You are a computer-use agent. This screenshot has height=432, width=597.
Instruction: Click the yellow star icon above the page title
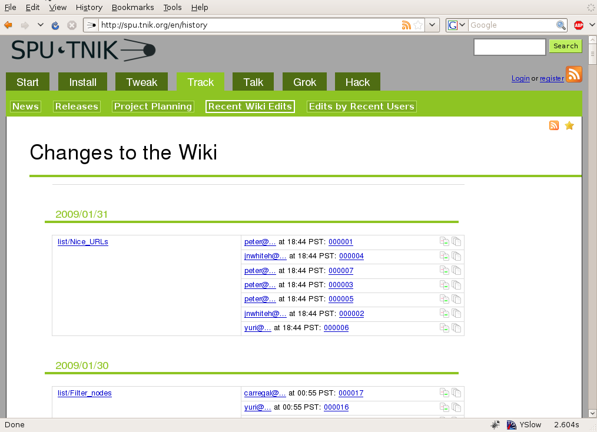pyautogui.click(x=569, y=125)
